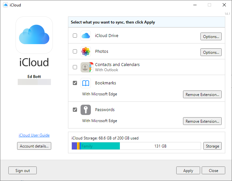Viewport: 232px width, 181px height.
Task: Sign out of iCloud
Action: click(23, 170)
